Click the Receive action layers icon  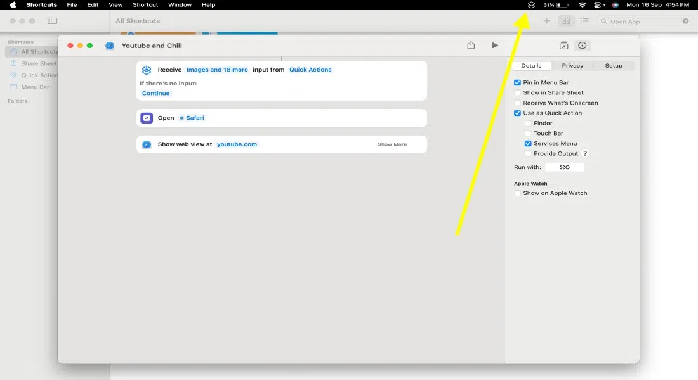[147, 70]
